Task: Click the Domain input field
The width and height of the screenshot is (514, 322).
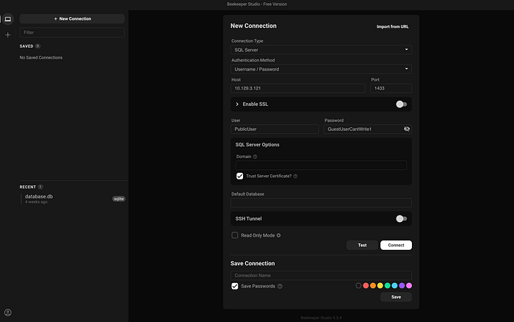Action: click(x=321, y=165)
